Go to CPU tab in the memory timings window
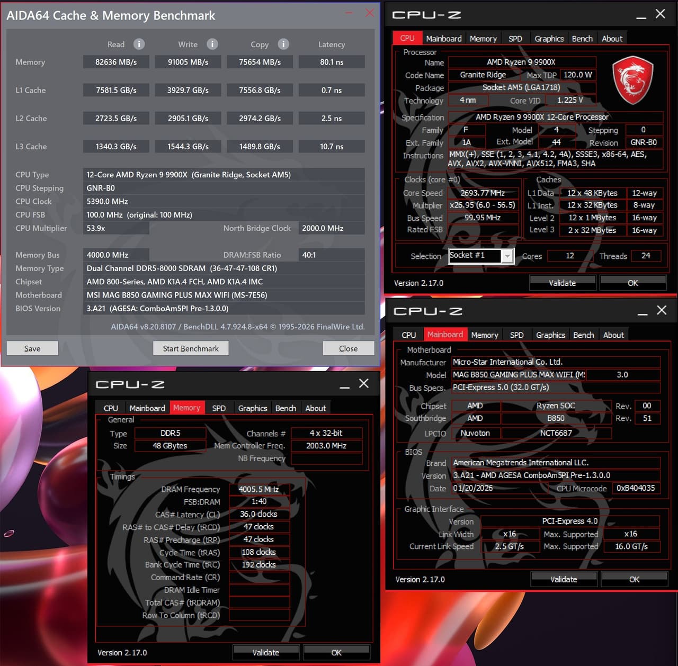This screenshot has height=666, width=678. (111, 408)
